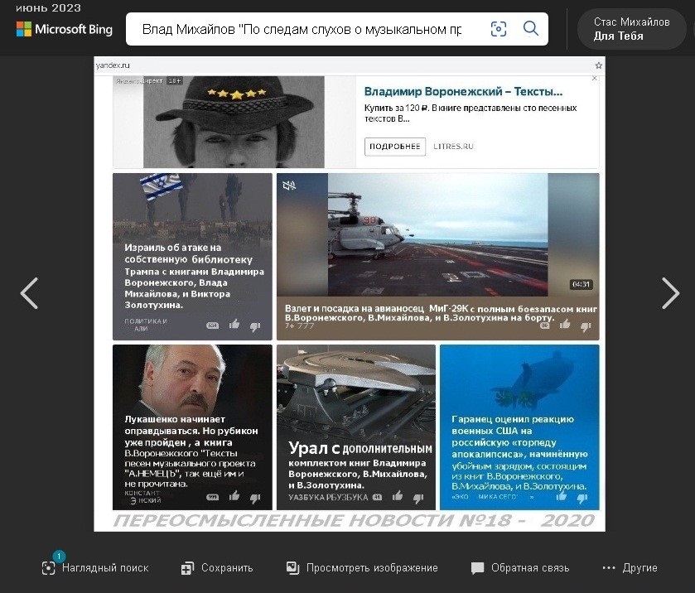Dislike the Лукашенко news card

[x=255, y=498]
